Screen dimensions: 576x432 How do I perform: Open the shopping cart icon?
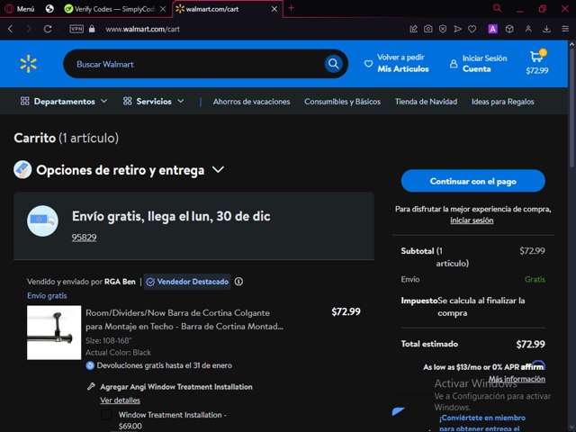click(536, 62)
